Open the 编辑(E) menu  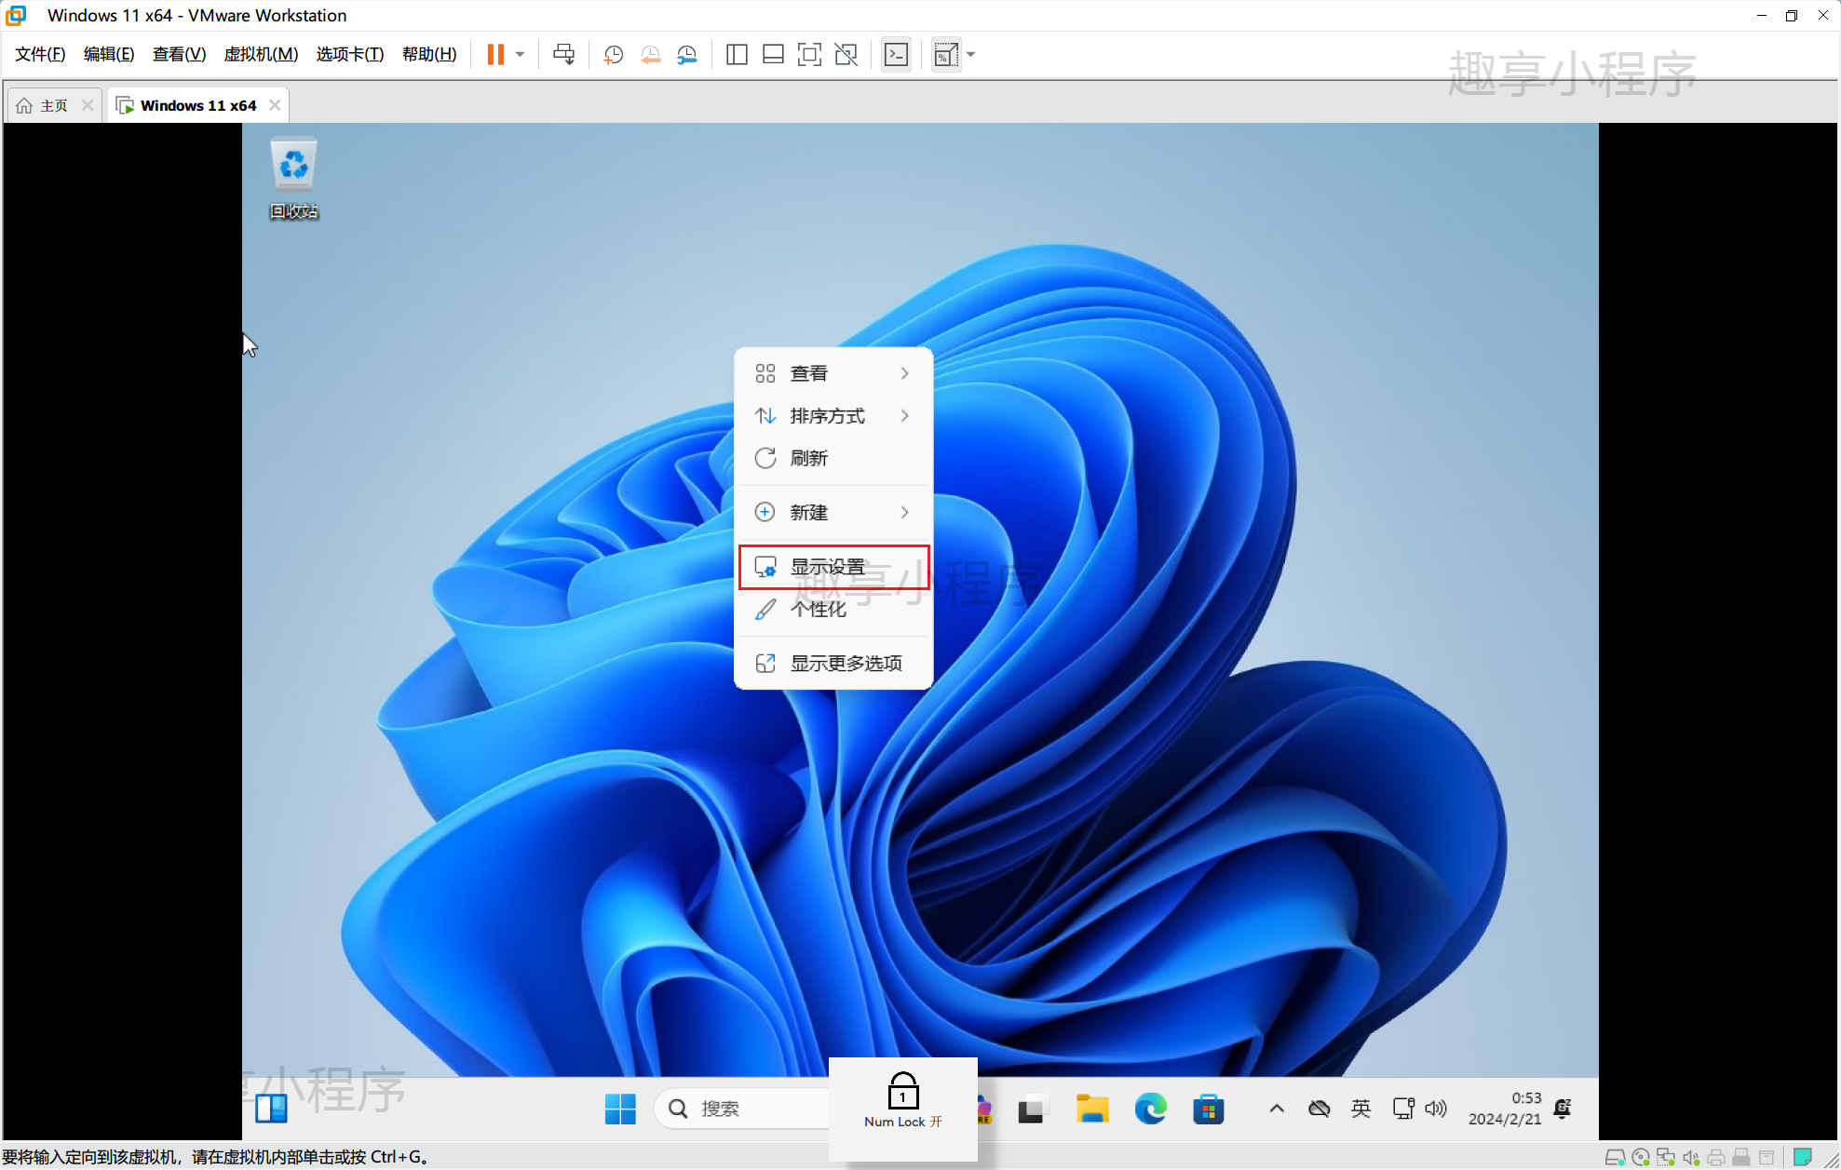[109, 54]
